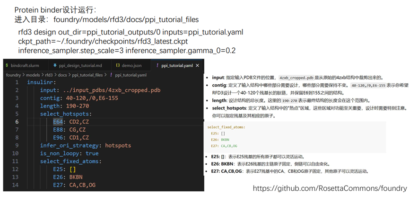The image size is (409, 205).
Task: Open the ppi_tutorial_files breadcrumb folder
Action: click(88, 75)
